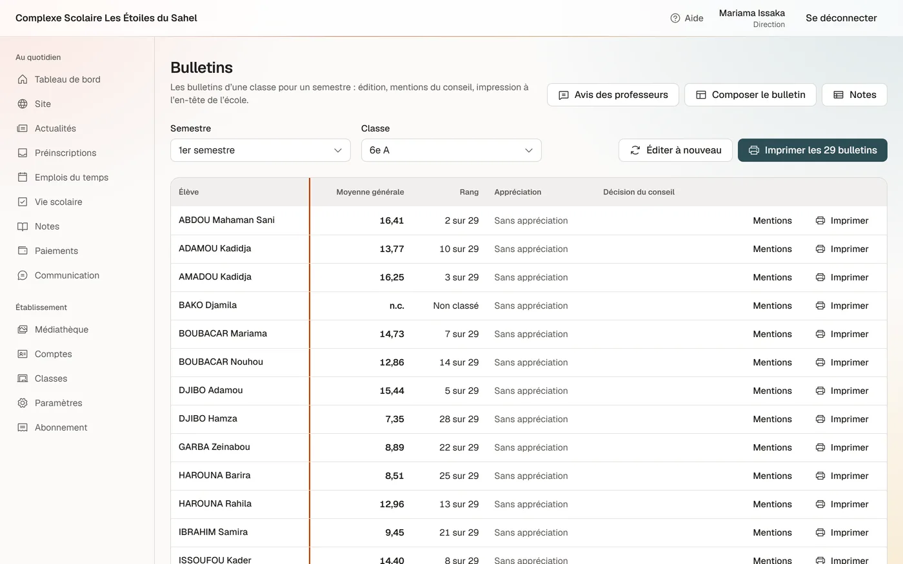Click the Comptes ID card icon
Image resolution: width=903 pixels, height=564 pixels.
click(x=23, y=354)
